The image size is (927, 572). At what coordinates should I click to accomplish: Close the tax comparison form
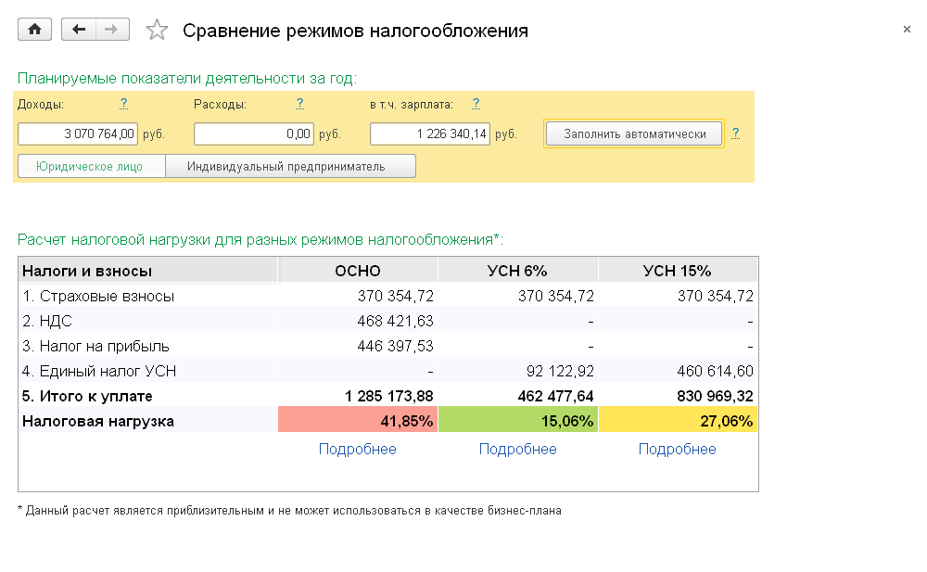coord(907,30)
